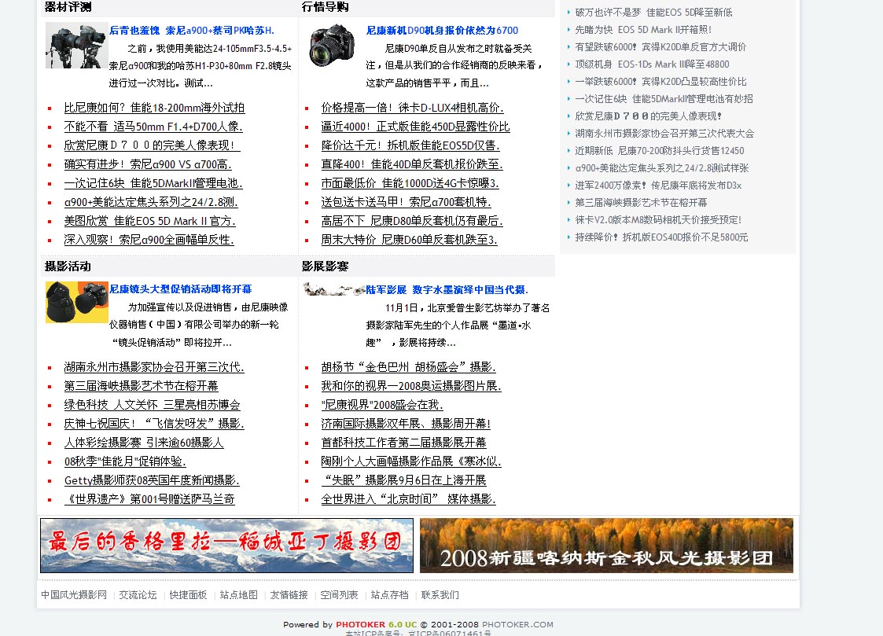The height and width of the screenshot is (636, 883).
Task: Open headline 尼康新机D90机身报价依然为6700
Action: click(442, 31)
